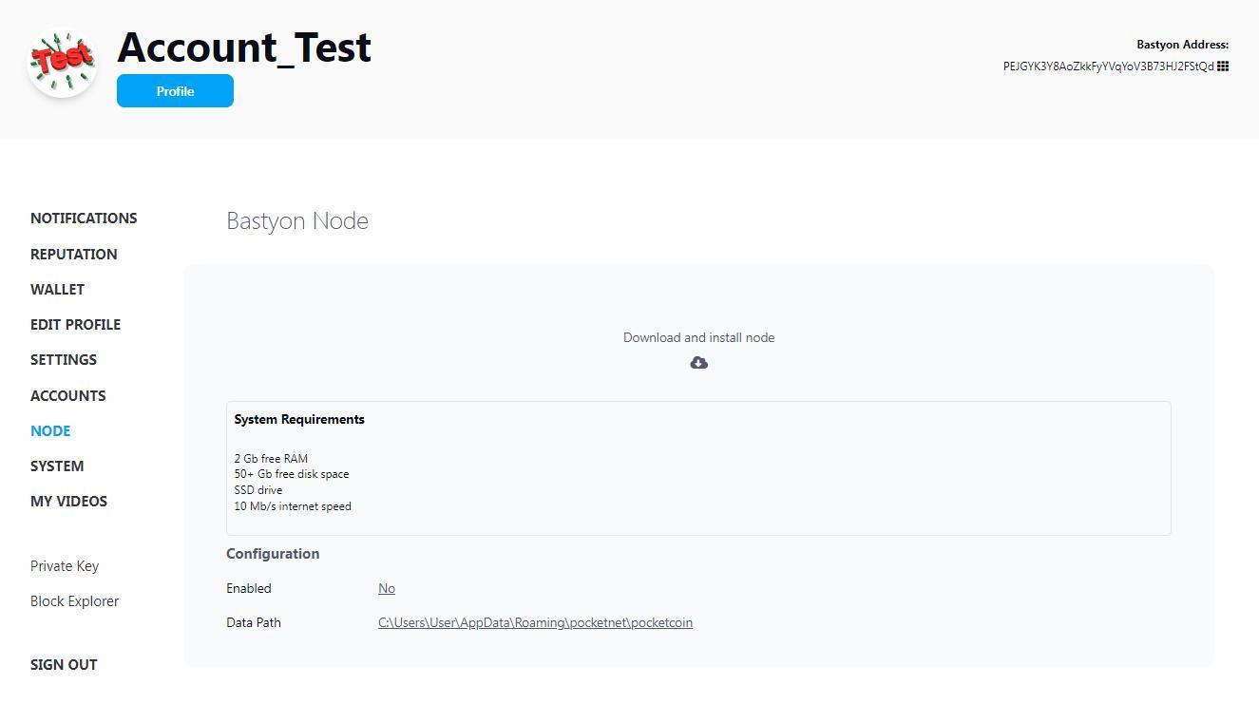Image resolution: width=1259 pixels, height=704 pixels.
Task: Click the Account_Test username heading
Action: point(243,46)
